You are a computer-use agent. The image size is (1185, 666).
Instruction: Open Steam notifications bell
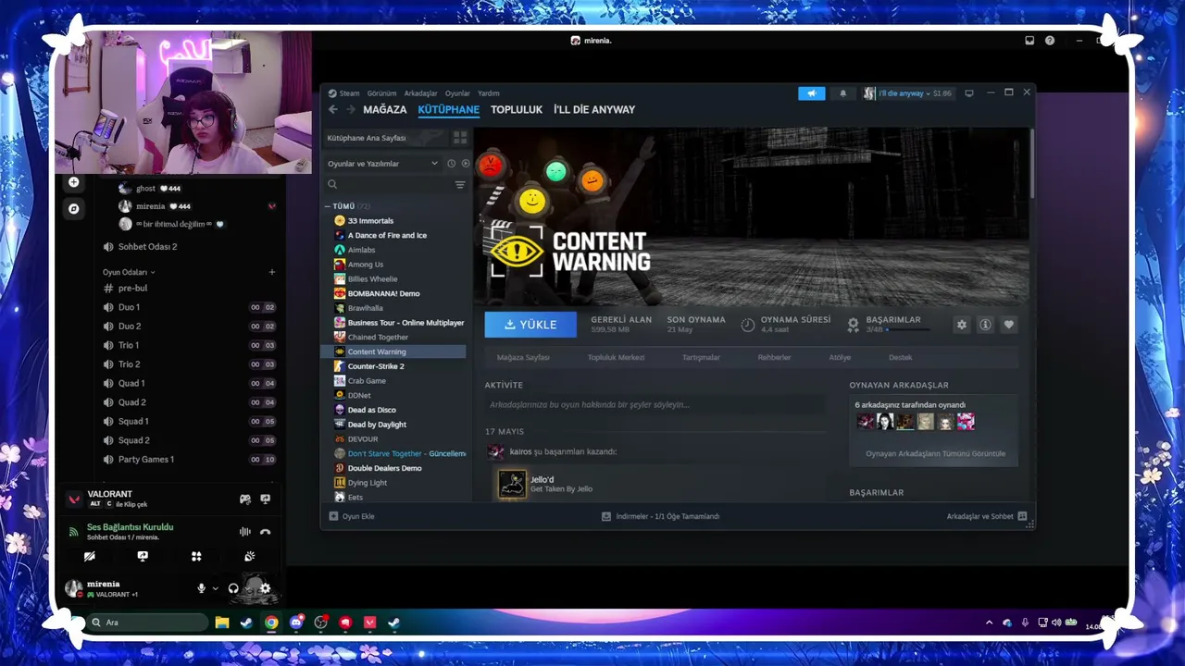(842, 93)
